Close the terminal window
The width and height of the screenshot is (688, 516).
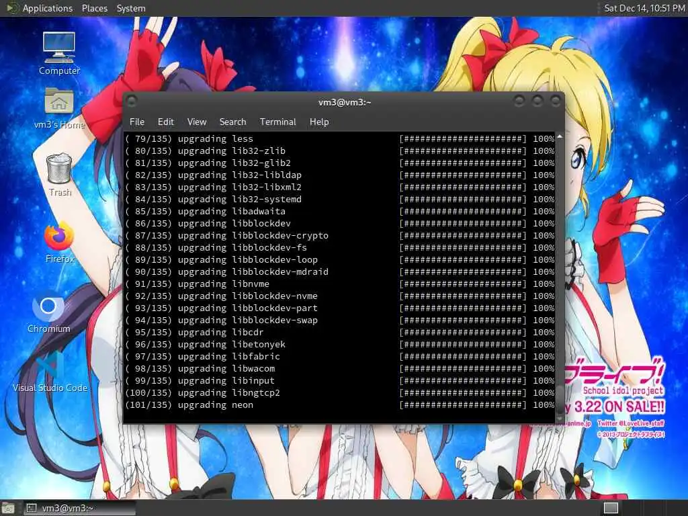pyautogui.click(x=556, y=101)
